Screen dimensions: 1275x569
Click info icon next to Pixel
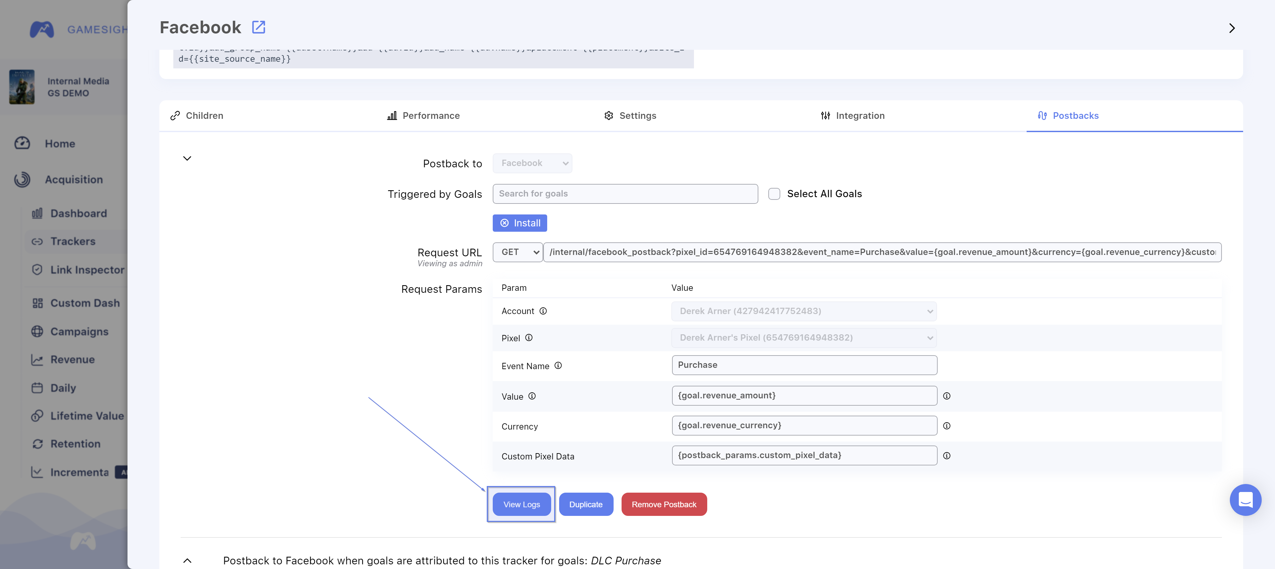pyautogui.click(x=529, y=337)
